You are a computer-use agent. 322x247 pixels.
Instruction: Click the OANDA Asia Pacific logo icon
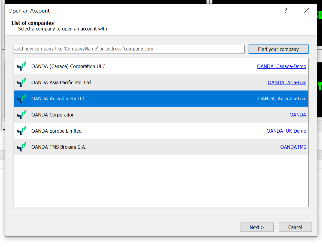21,82
